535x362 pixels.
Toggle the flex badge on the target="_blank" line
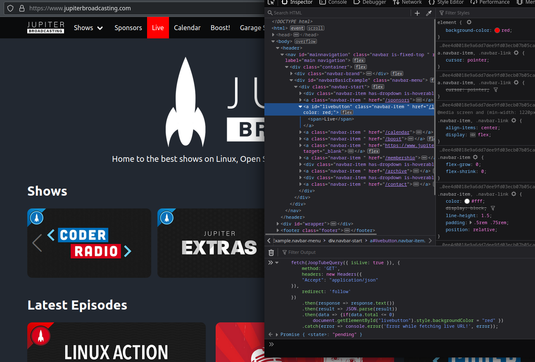tap(373, 151)
